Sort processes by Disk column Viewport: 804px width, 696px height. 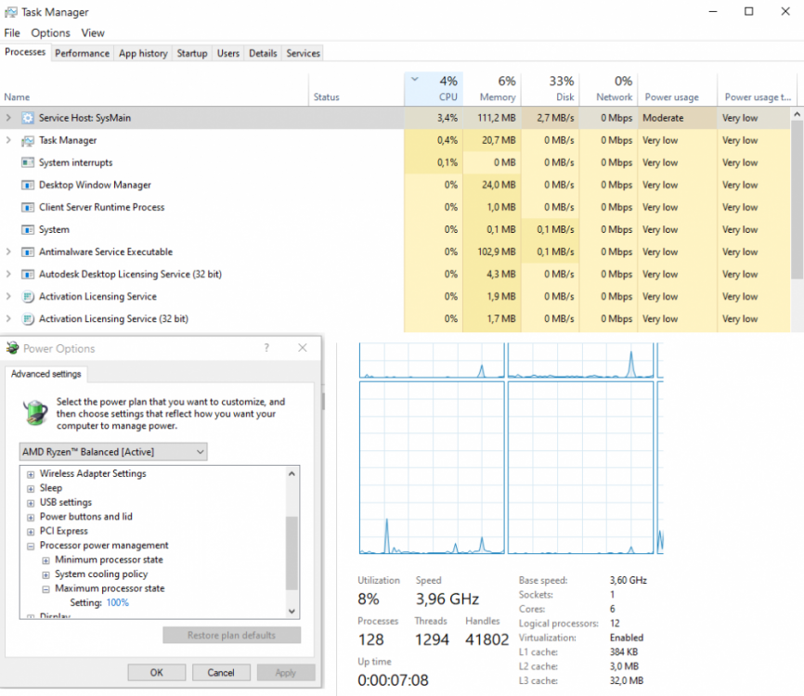[551, 89]
